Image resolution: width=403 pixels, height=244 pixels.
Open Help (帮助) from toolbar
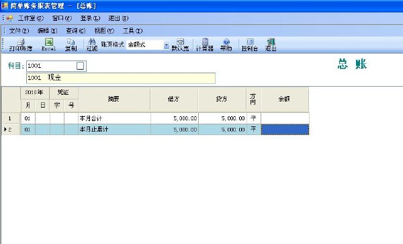pos(226,45)
